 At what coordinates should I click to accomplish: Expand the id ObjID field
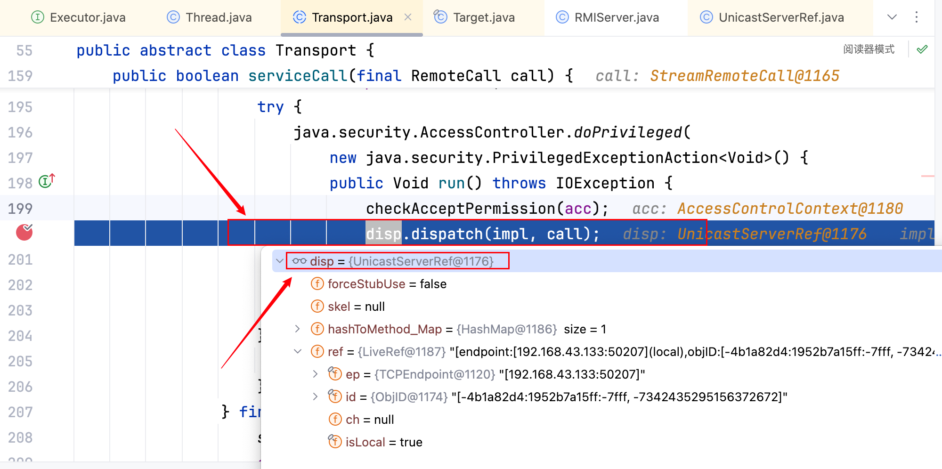point(315,397)
